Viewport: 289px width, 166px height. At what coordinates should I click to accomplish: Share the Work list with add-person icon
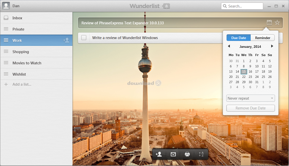tap(66, 40)
